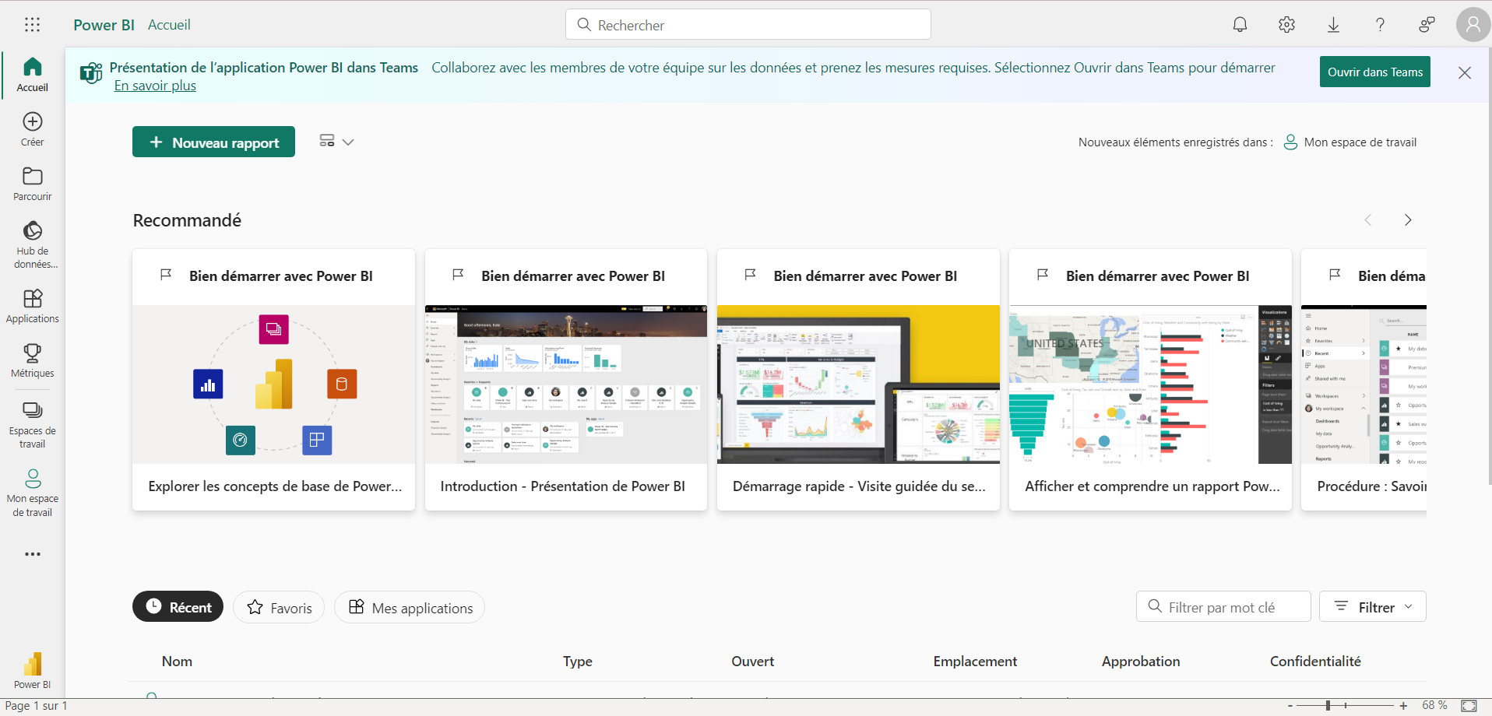The height and width of the screenshot is (716, 1492).
Task: Sort by the Nom column header
Action: [x=177, y=662]
